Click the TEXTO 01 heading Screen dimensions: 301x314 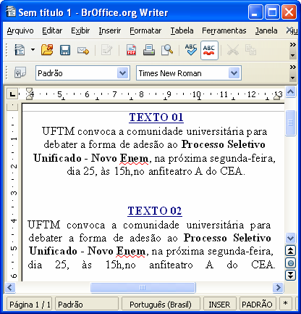point(156,117)
